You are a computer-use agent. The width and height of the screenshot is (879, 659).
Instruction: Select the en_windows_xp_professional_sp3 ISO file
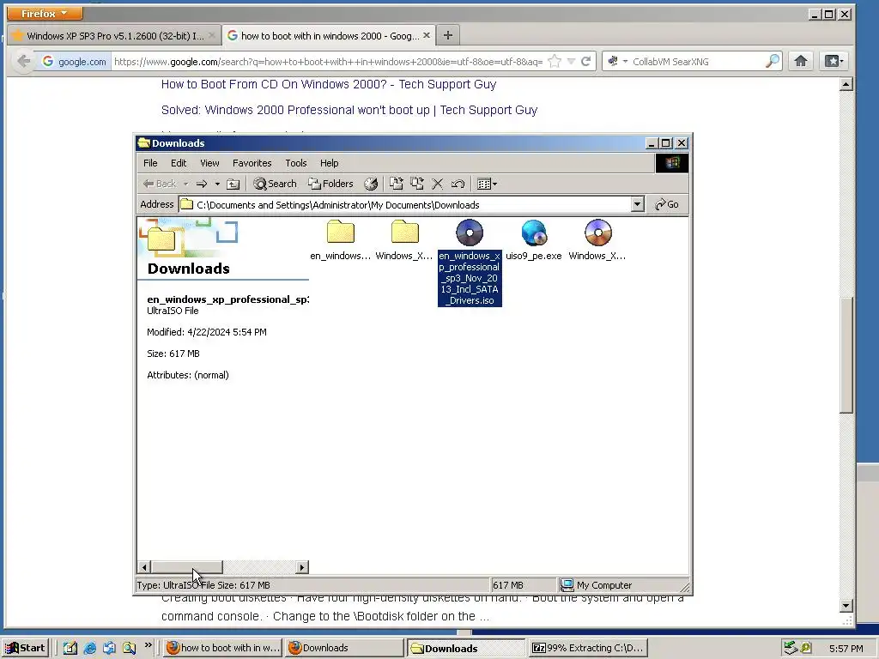coord(470,263)
